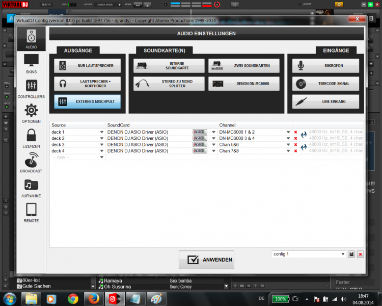Open the Optionen settings section
This screenshot has width=382, height=306.
(31, 113)
